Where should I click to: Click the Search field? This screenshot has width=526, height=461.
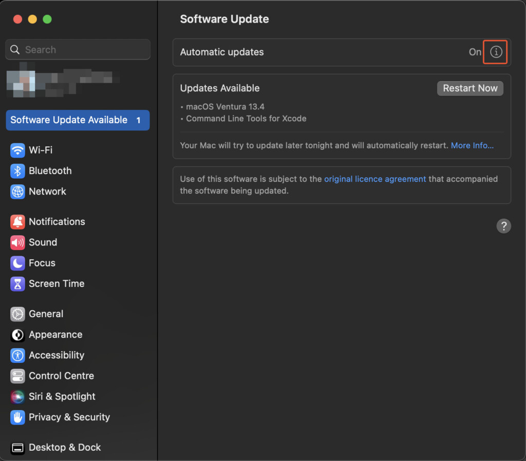[x=78, y=50]
